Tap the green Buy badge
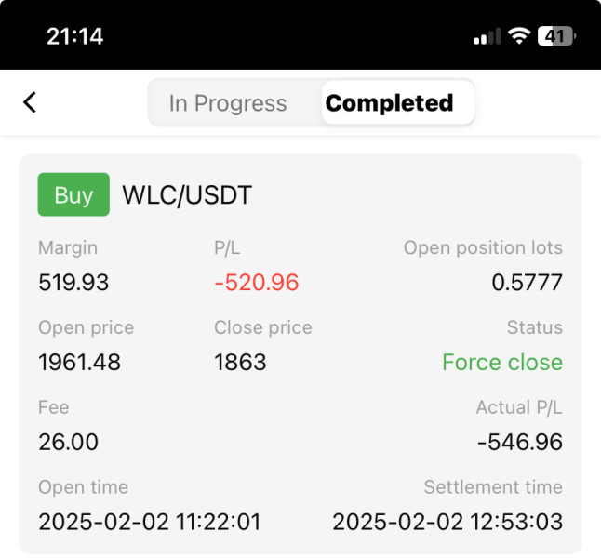 tap(73, 195)
